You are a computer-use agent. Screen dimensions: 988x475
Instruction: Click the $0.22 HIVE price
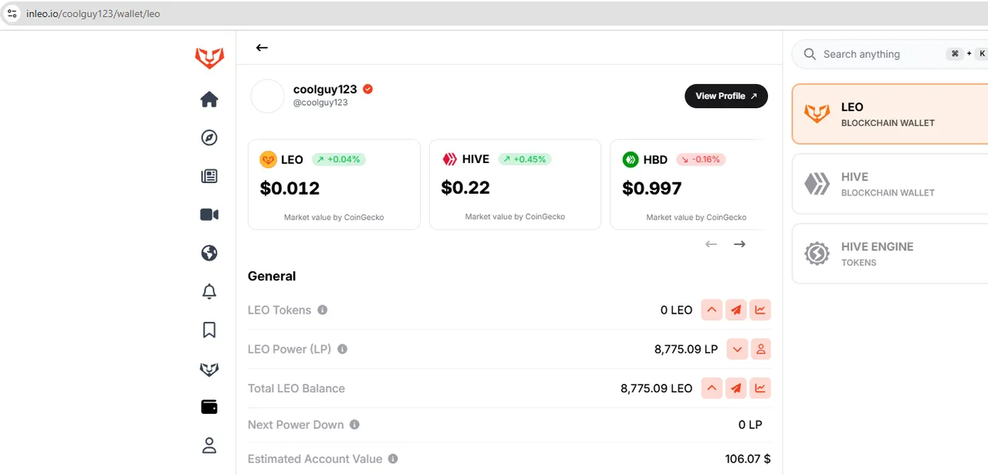465,188
